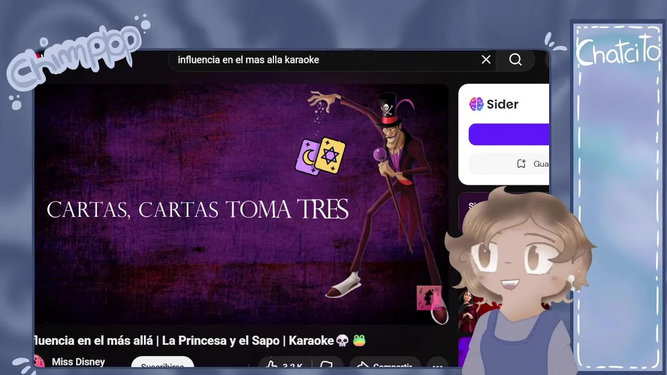The image size is (667, 375).
Task: Click the Sider save bookmark icon
Action: 521,164
